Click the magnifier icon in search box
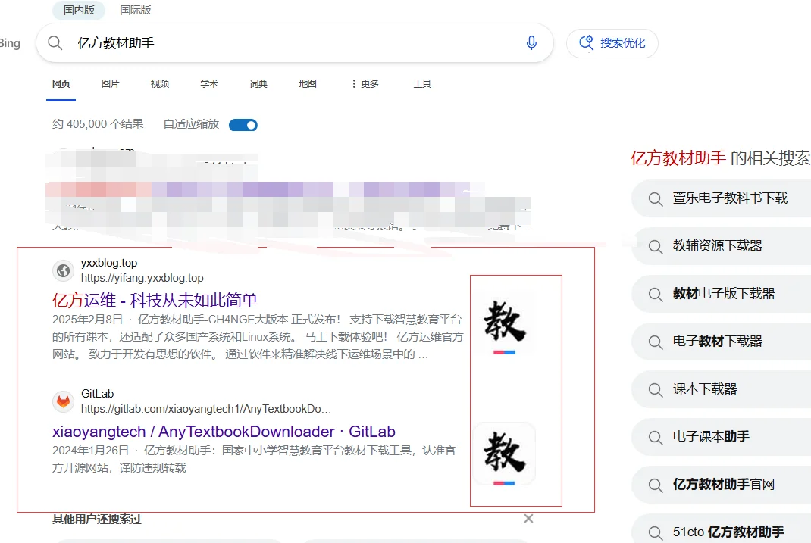The image size is (811, 543). click(55, 43)
